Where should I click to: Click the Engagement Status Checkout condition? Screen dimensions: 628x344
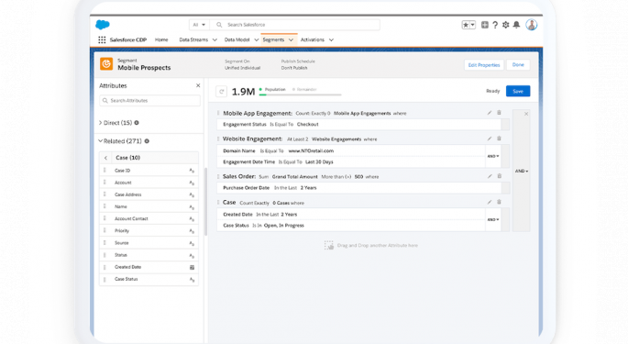pos(358,125)
